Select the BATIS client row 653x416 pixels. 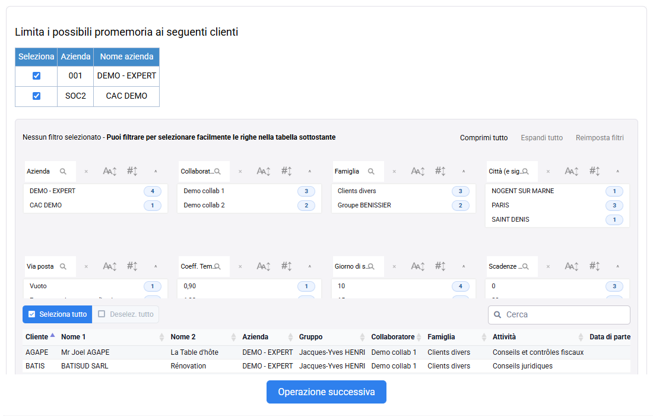[326, 366]
